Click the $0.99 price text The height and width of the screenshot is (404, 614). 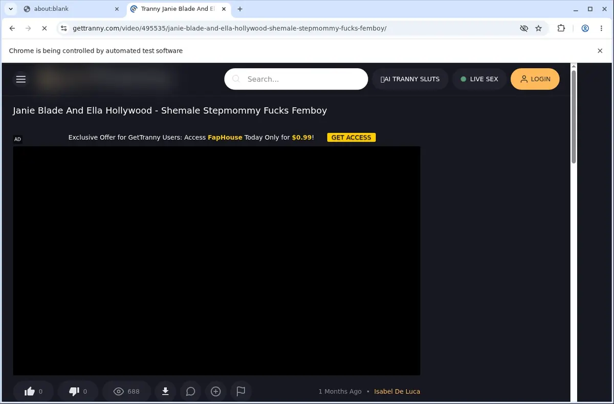coord(302,137)
